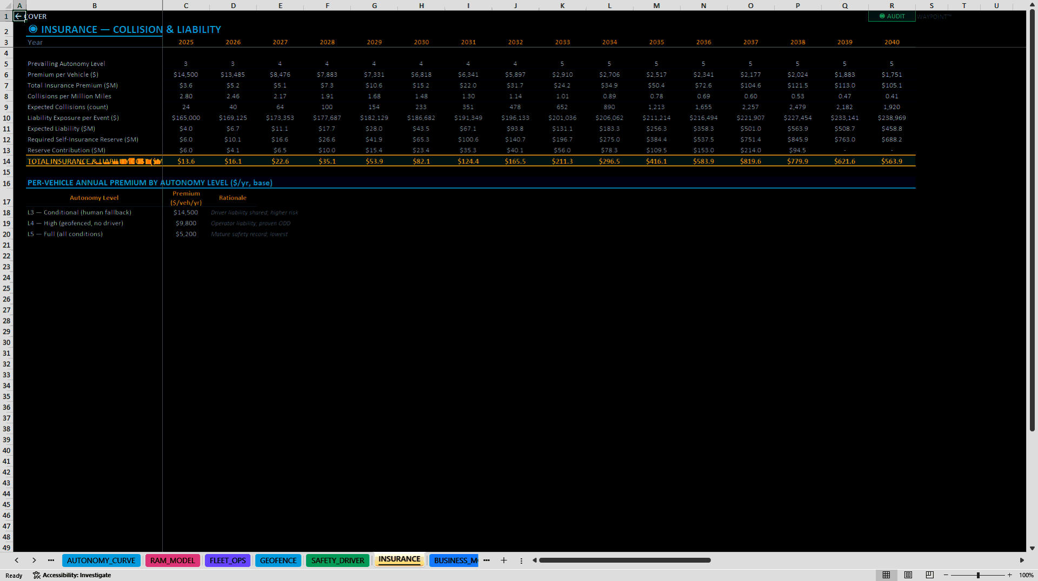Click L3 — Conditional (human fallback) row
The height and width of the screenshot is (581, 1038).
click(x=79, y=212)
